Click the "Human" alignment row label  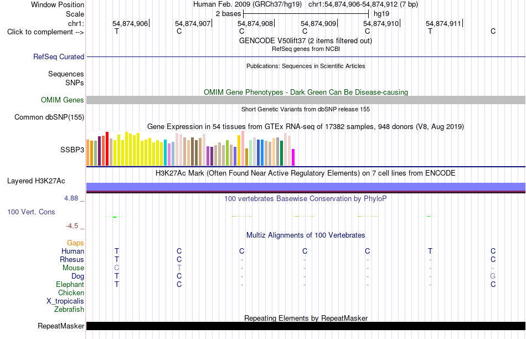click(73, 251)
